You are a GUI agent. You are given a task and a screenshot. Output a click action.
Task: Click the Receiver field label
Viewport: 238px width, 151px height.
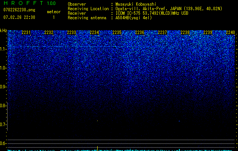click(77, 13)
